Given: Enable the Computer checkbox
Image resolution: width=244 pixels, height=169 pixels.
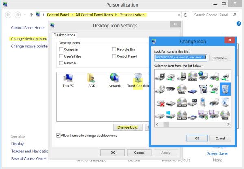Looking at the screenshot, I should tap(61, 49).
